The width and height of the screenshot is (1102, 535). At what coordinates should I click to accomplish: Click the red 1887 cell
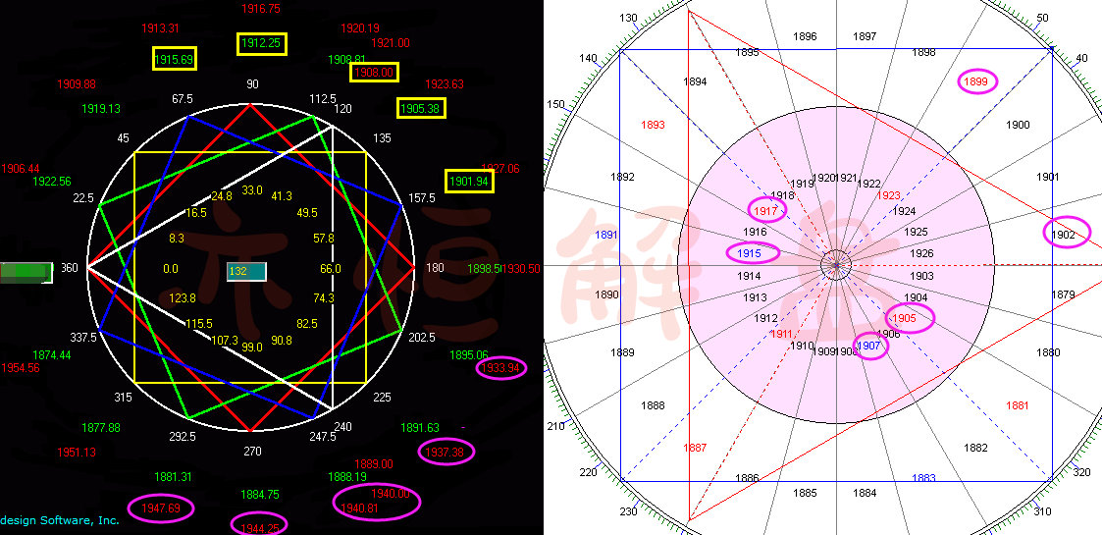tap(695, 447)
